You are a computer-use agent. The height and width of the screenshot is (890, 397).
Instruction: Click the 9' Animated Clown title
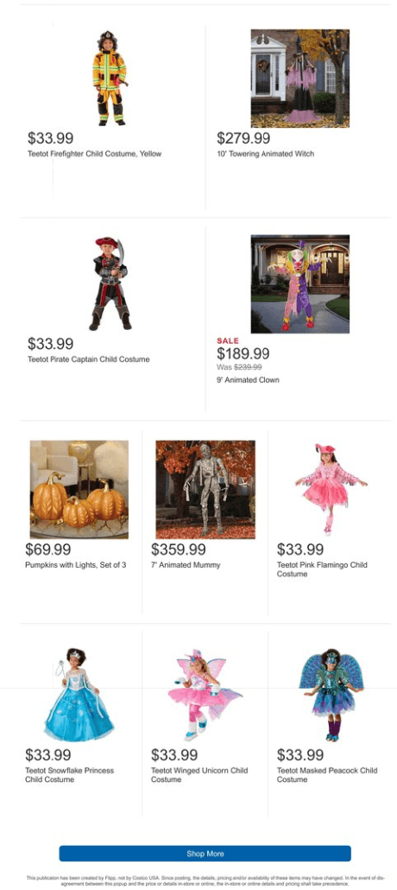[248, 379]
